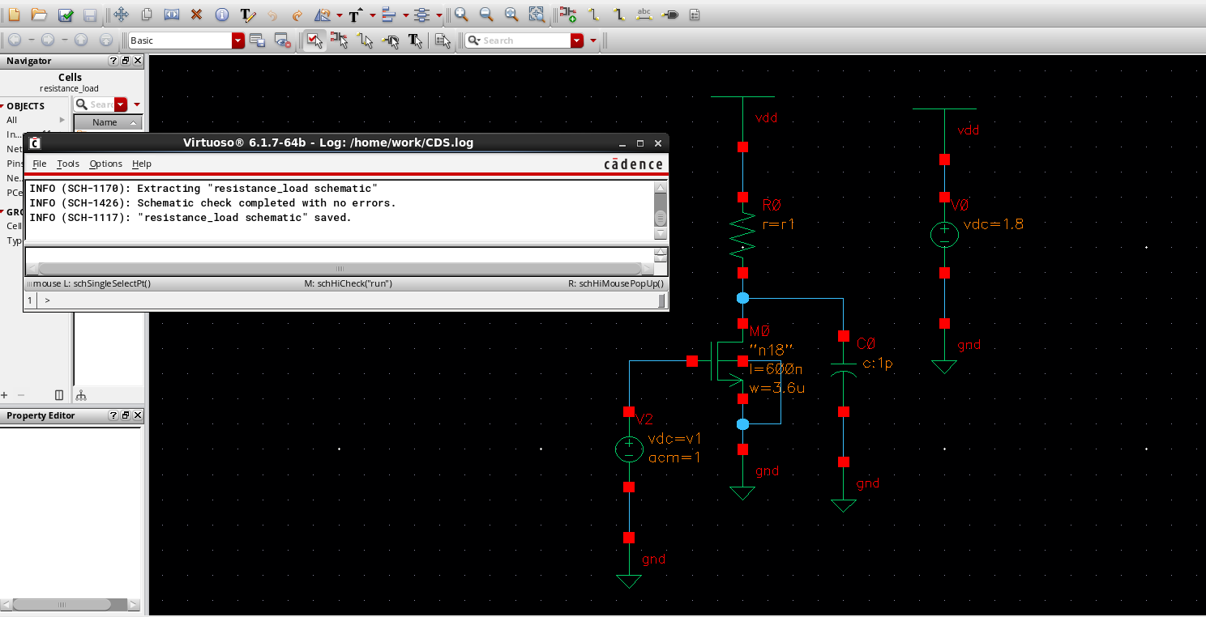
Task: Open object properties with the info icon
Action: pos(221,15)
